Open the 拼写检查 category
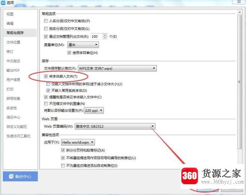The image size is (246, 195). tap(13, 99)
